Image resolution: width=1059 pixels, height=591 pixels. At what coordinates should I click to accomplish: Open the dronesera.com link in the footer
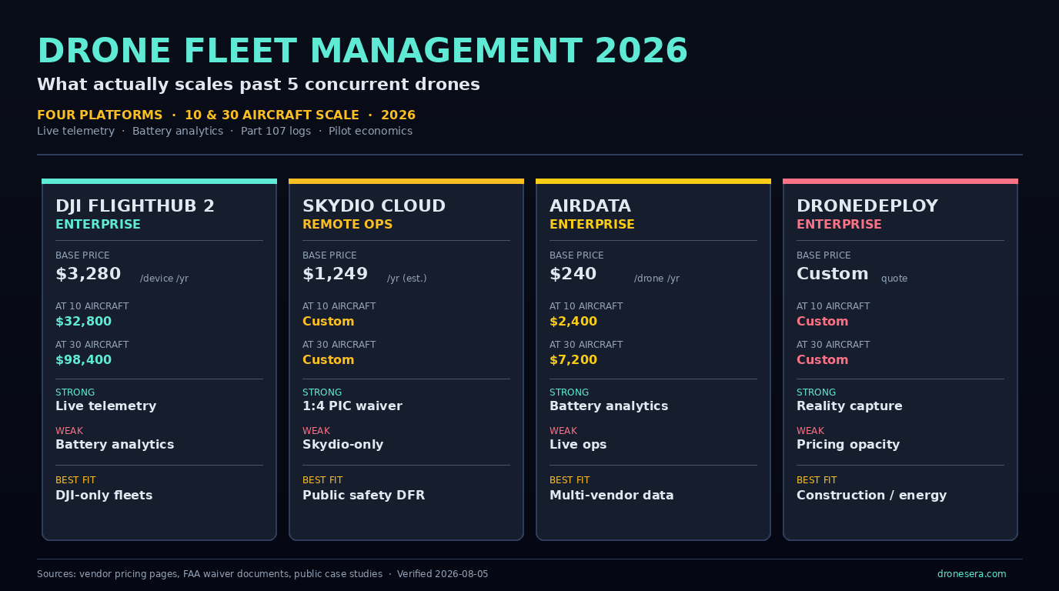pos(971,574)
